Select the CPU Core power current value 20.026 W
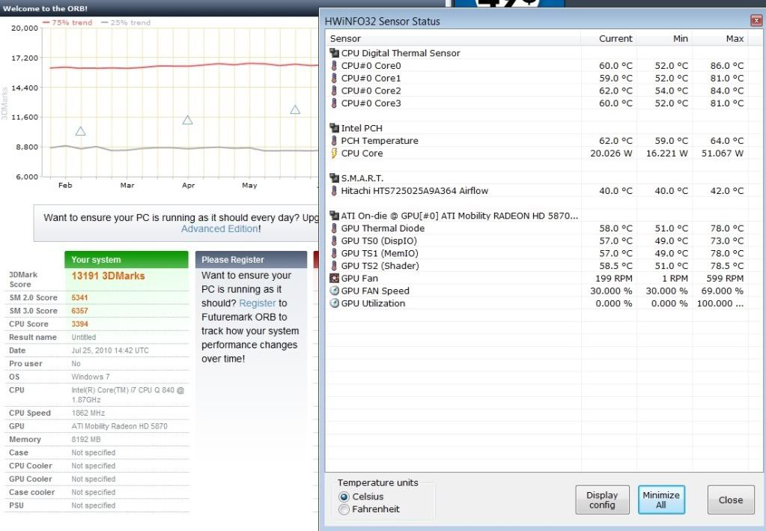The height and width of the screenshot is (531, 766). [611, 154]
